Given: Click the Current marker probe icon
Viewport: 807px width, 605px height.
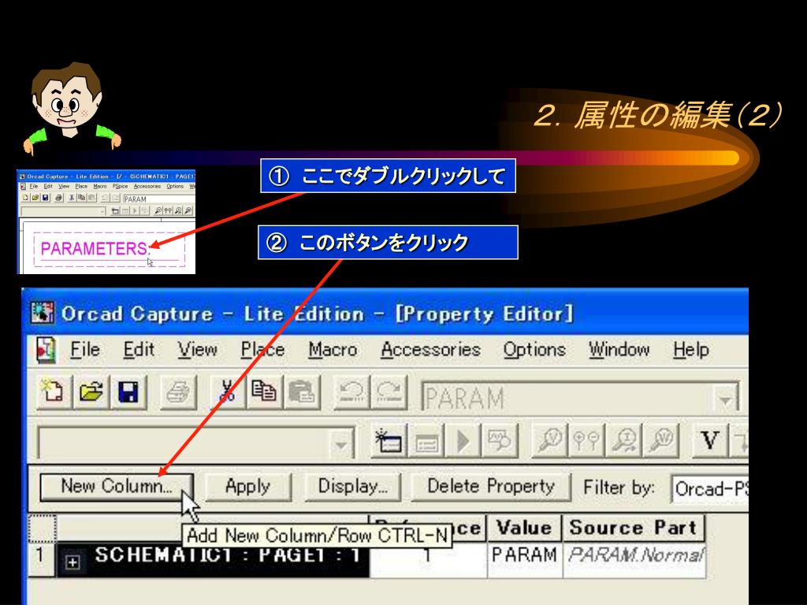Looking at the screenshot, I should tap(624, 441).
